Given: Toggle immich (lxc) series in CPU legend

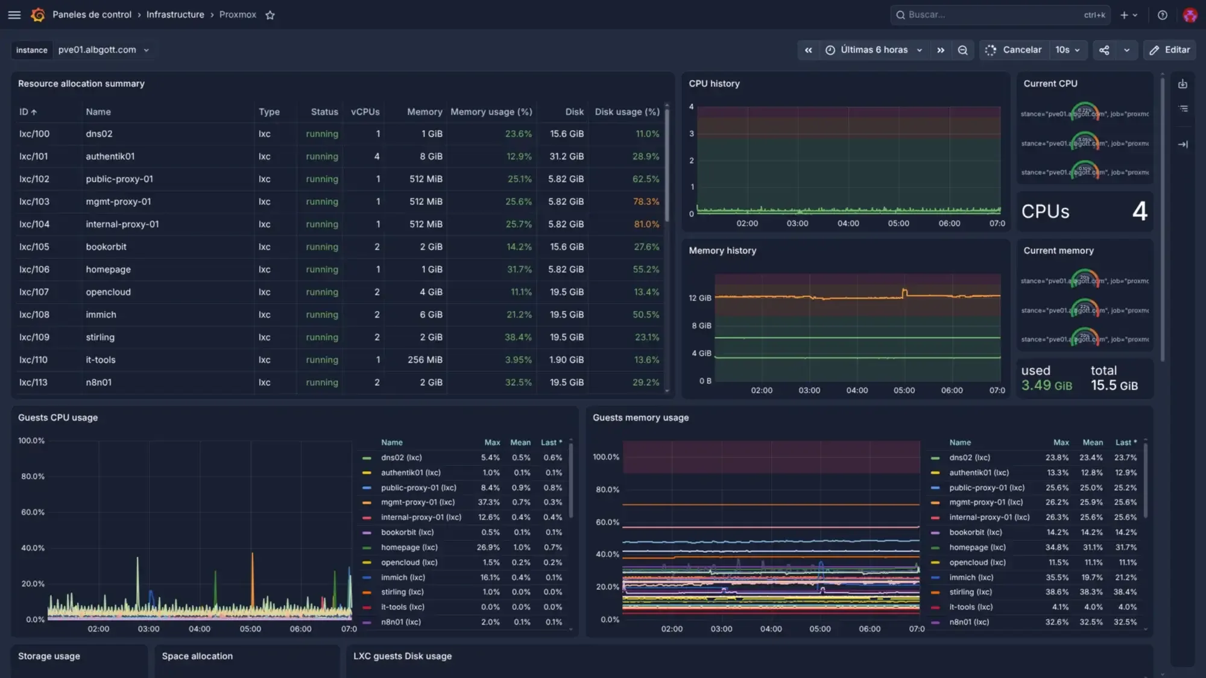Looking at the screenshot, I should click(403, 577).
